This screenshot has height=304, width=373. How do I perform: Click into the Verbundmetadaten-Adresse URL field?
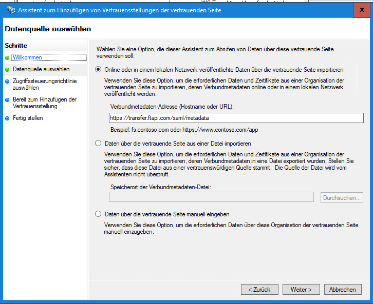pyautogui.click(x=236, y=118)
